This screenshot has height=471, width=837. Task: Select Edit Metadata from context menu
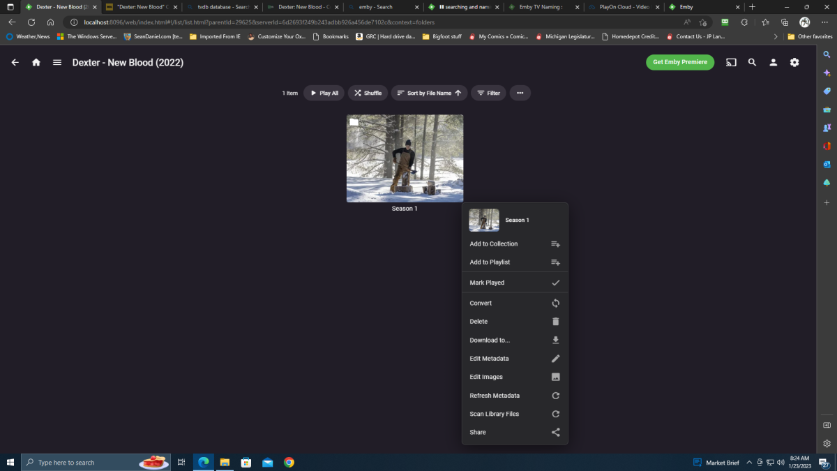pos(514,359)
